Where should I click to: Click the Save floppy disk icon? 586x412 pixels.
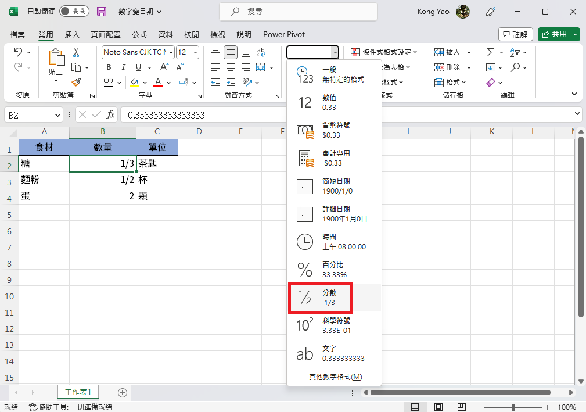point(102,12)
